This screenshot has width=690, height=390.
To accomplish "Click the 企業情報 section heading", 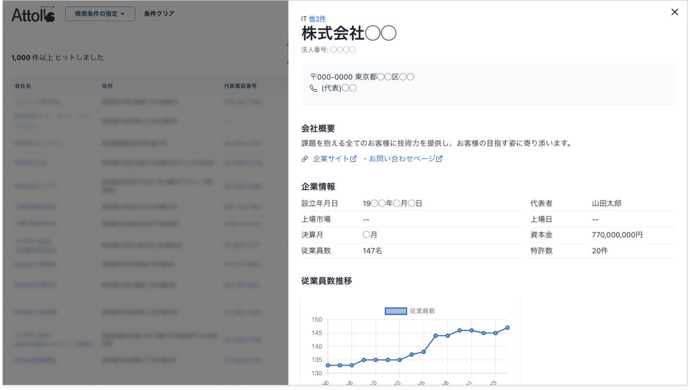I will point(318,186).
